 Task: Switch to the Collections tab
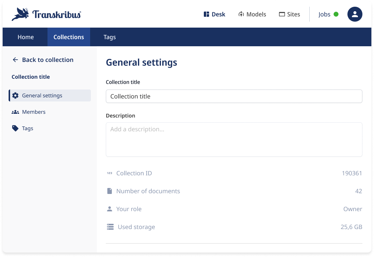(x=68, y=37)
